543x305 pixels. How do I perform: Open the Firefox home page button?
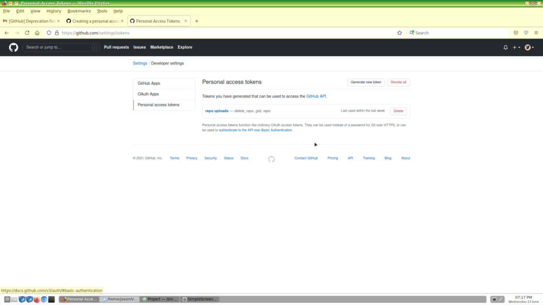(x=37, y=33)
